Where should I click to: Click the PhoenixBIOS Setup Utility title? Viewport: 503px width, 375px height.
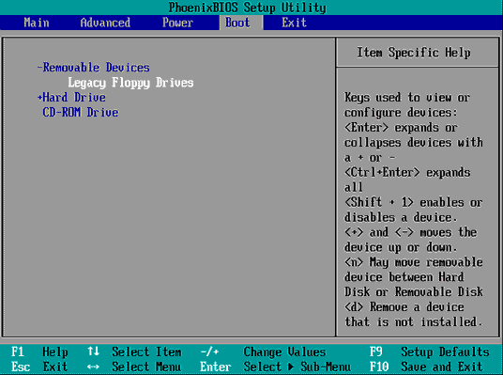tap(248, 8)
